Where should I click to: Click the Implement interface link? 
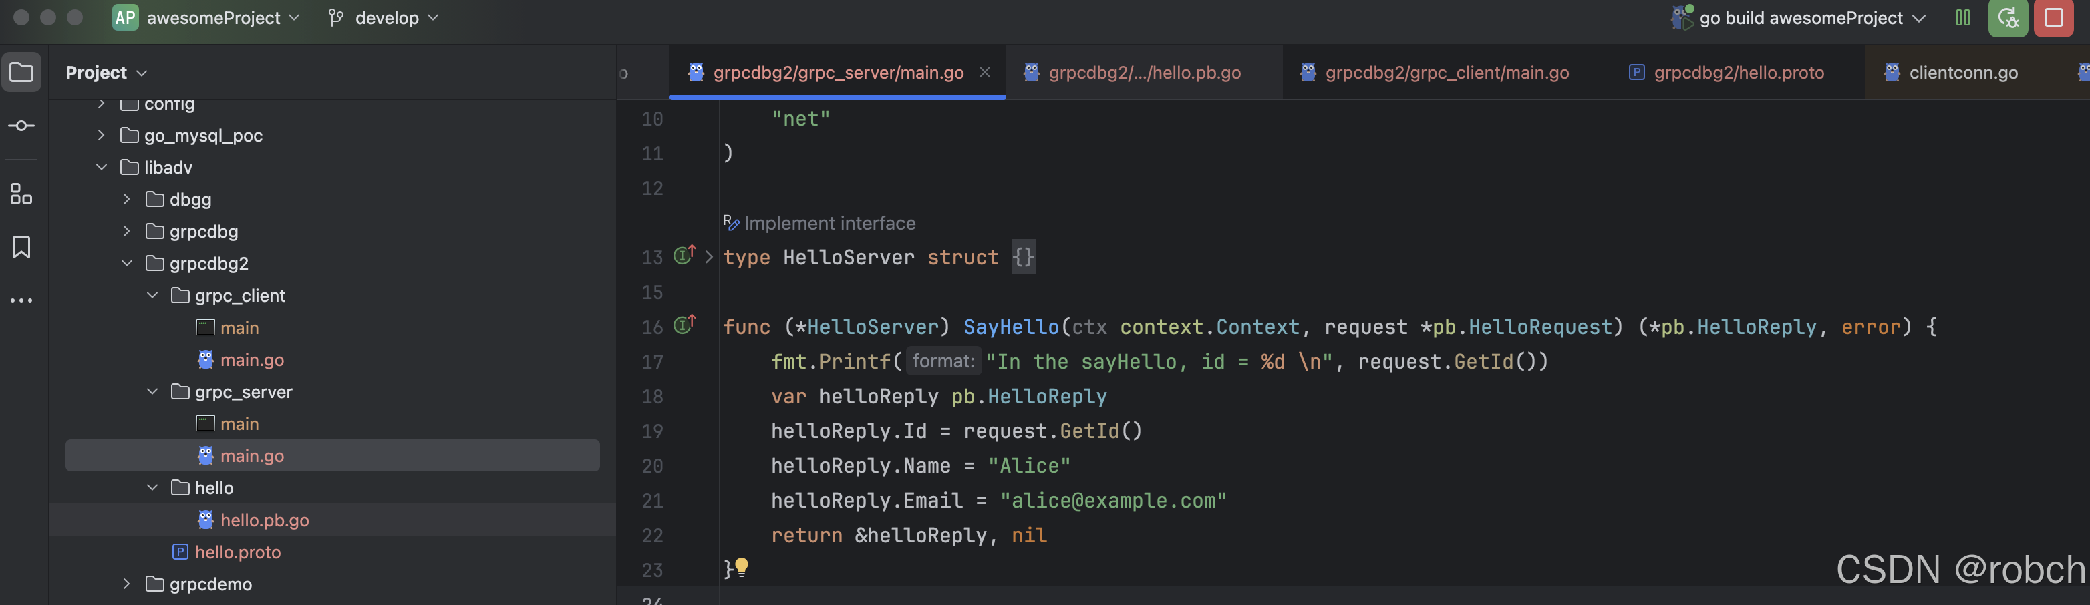(829, 223)
